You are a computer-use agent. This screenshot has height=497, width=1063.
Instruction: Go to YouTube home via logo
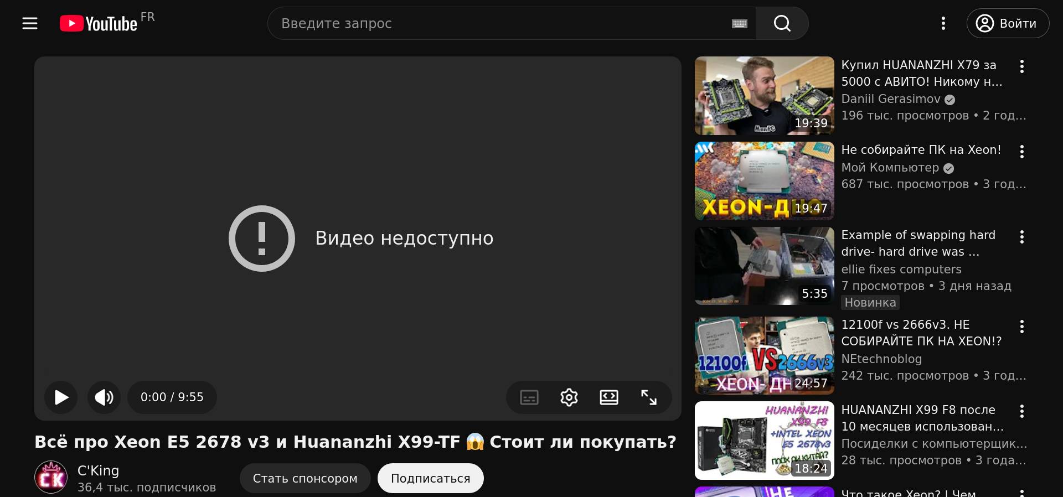pos(99,23)
